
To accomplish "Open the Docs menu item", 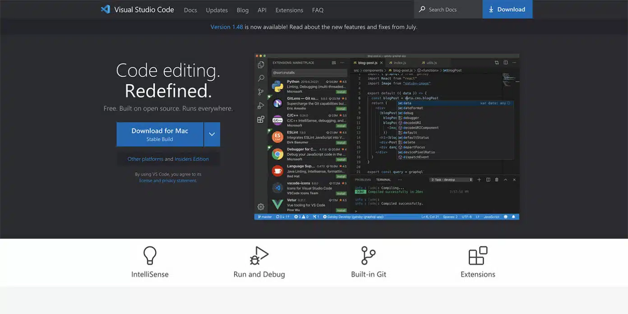I will click(190, 10).
